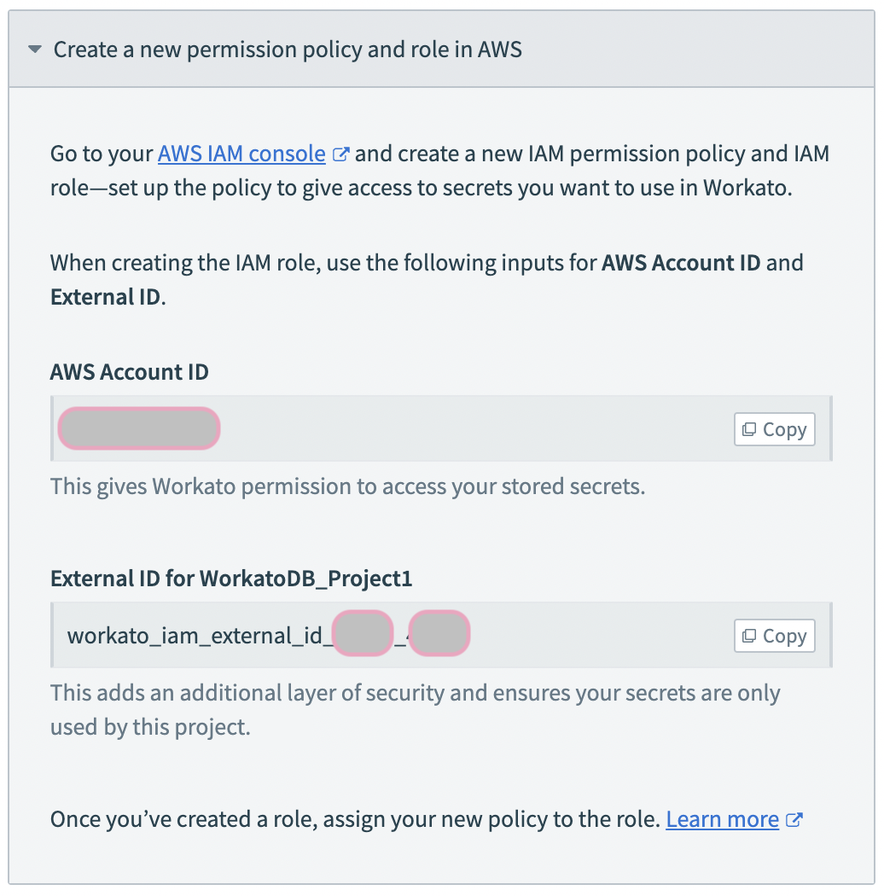Viewport: 884px width, 896px height.
Task: Click the external-link icon after AWS IAM console
Action: tap(341, 152)
